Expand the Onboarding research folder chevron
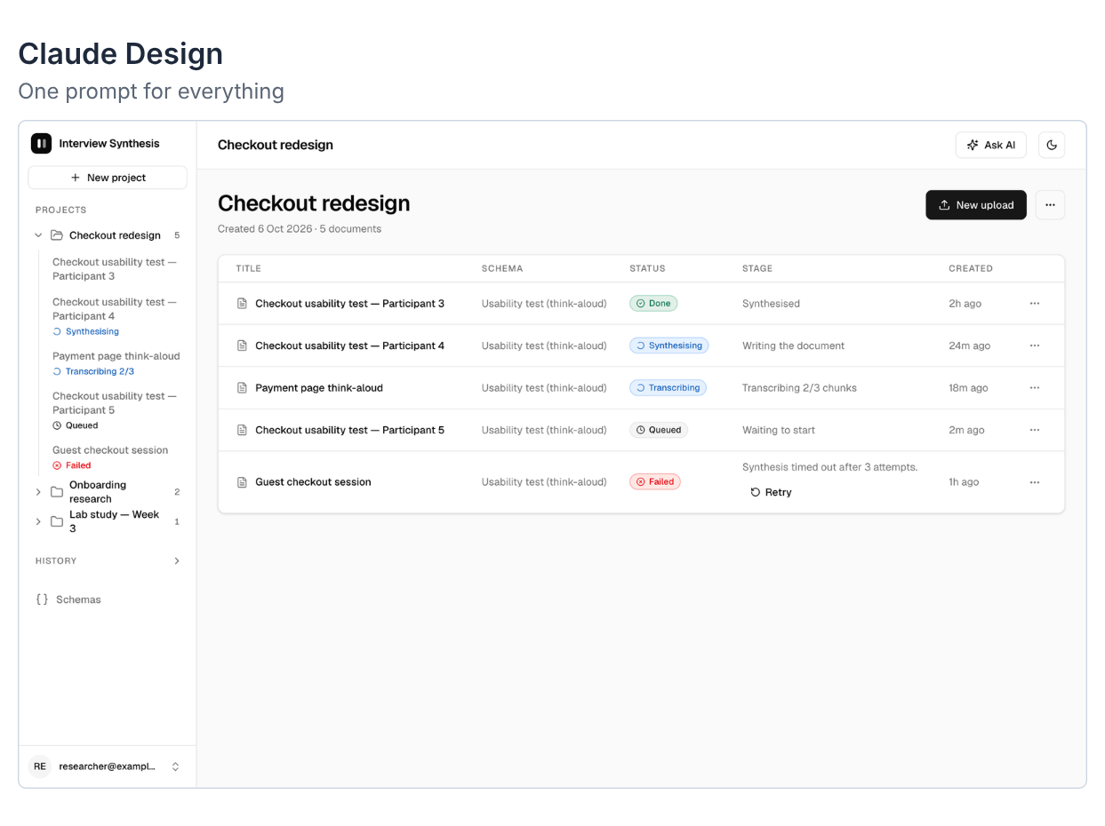The width and height of the screenshot is (1105, 826). [38, 492]
